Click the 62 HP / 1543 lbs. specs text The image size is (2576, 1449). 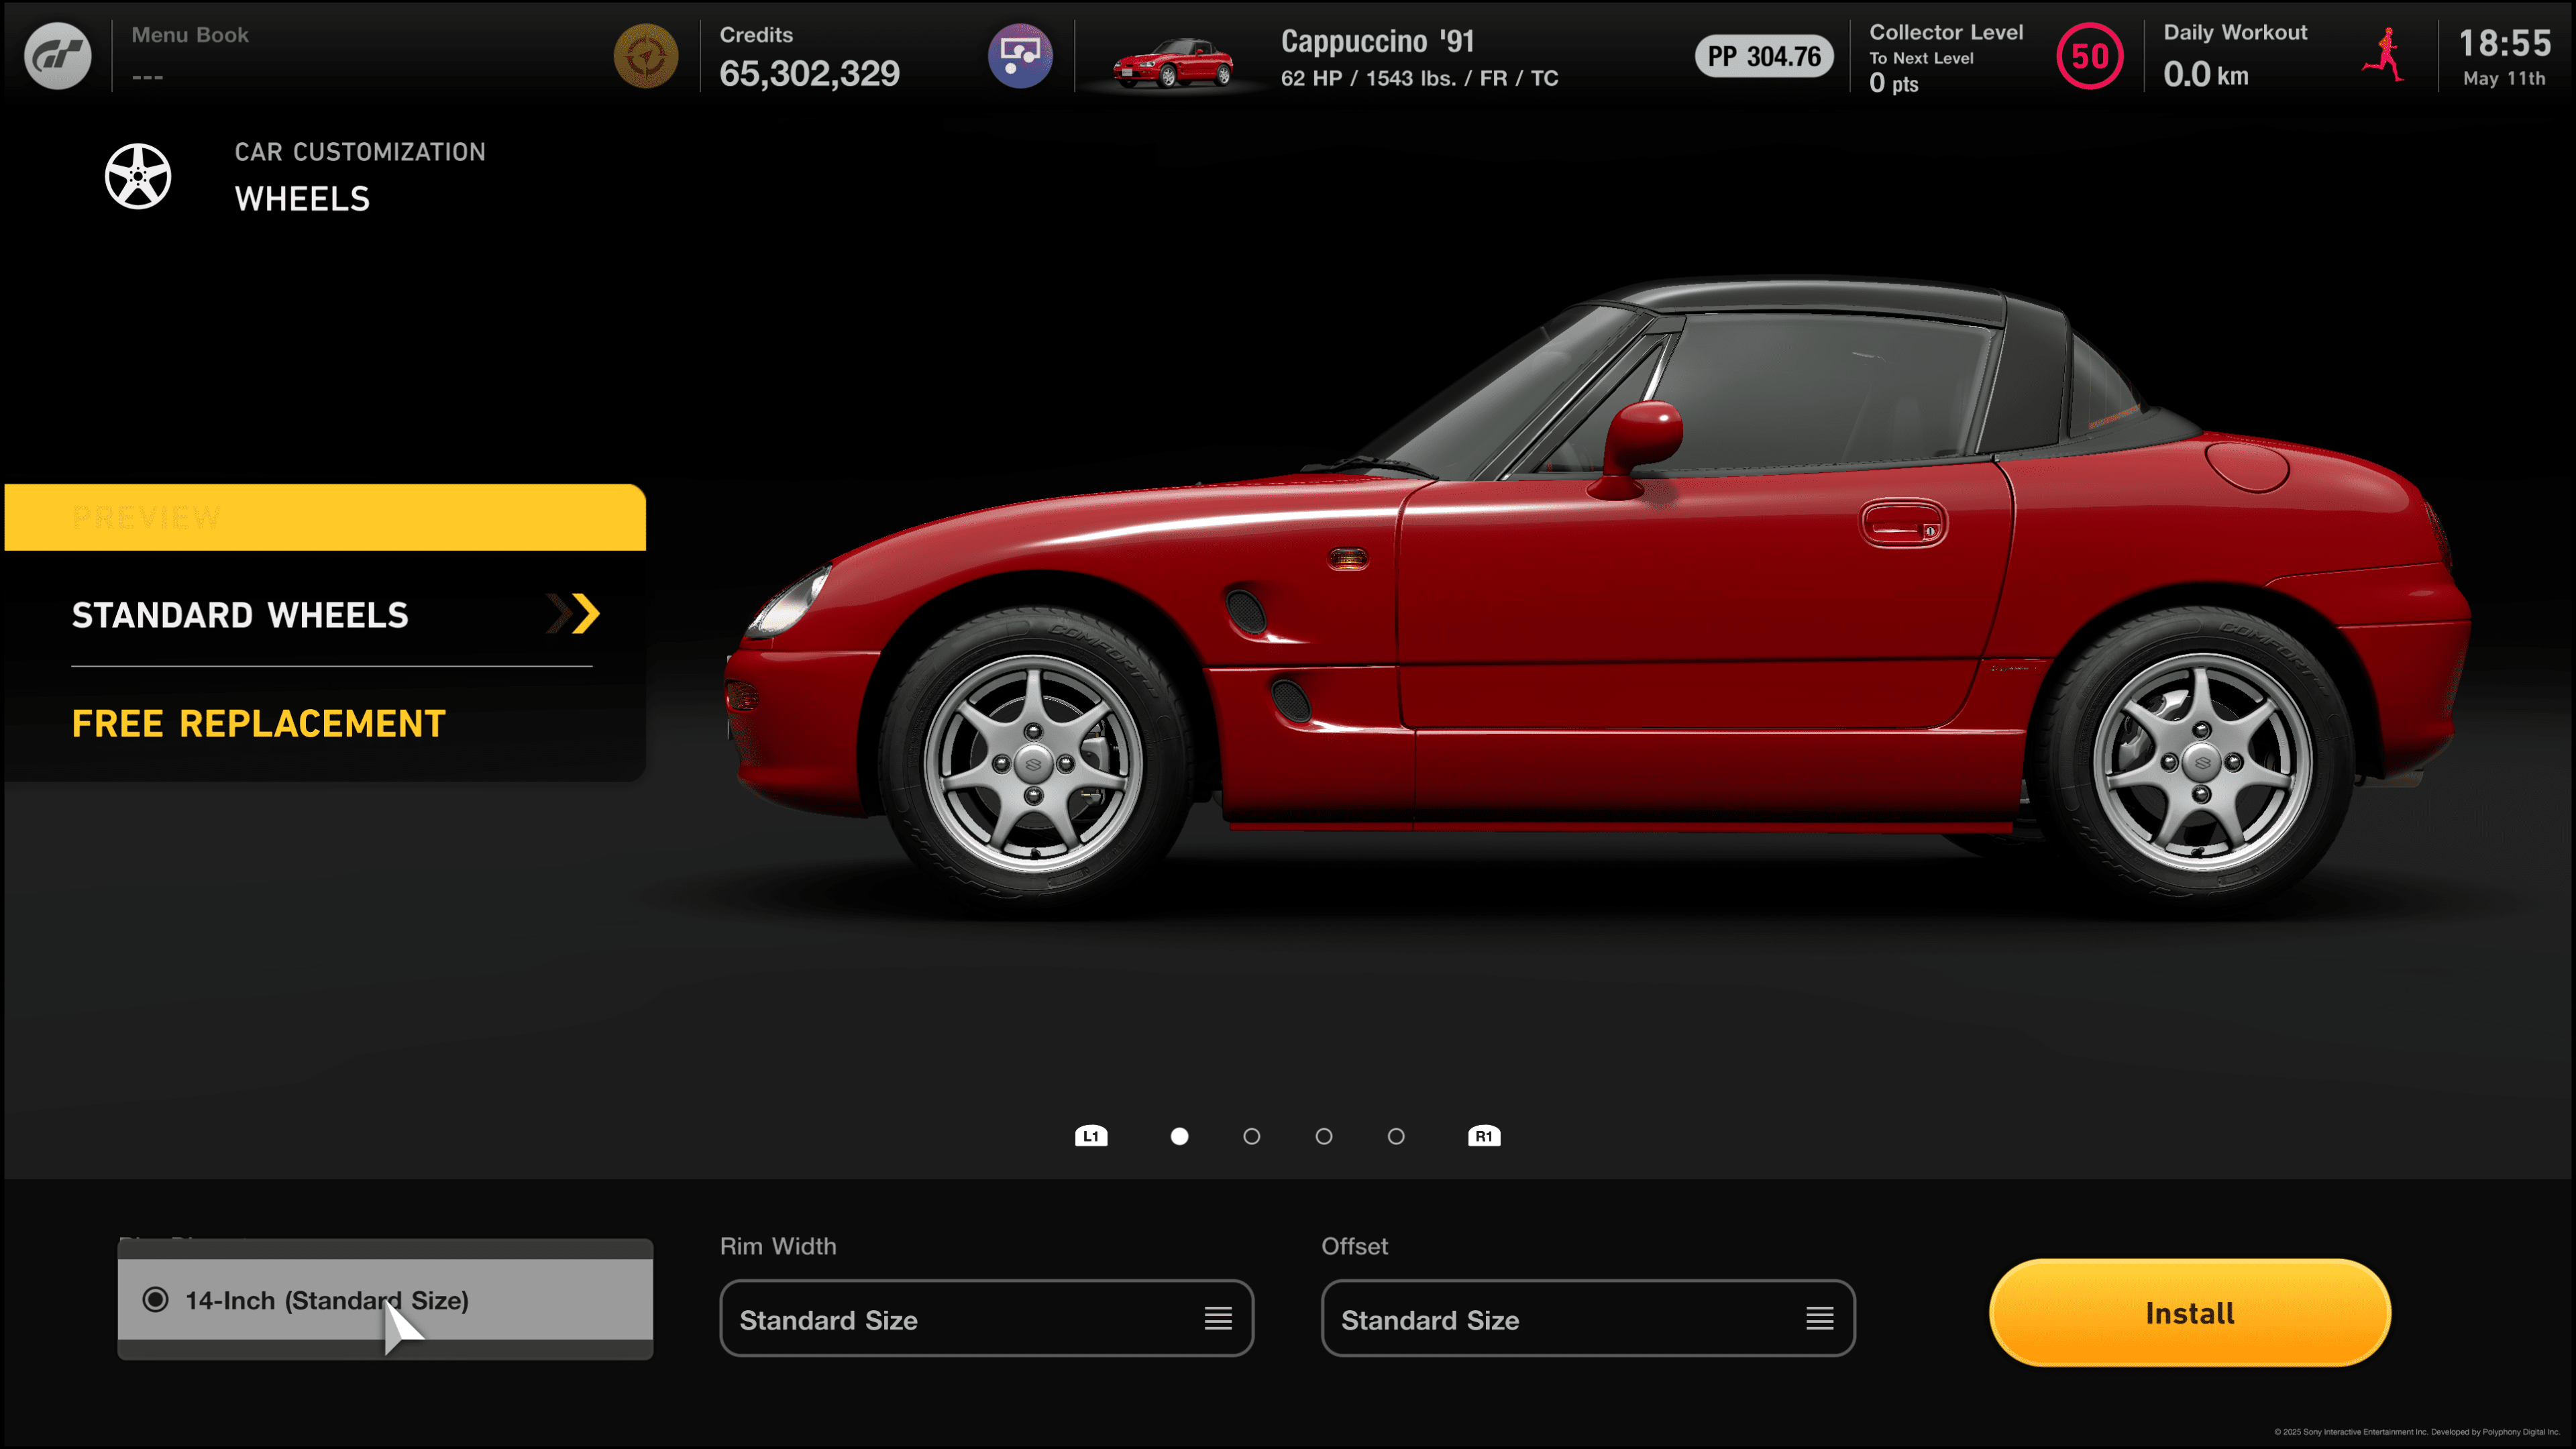tap(1420, 78)
